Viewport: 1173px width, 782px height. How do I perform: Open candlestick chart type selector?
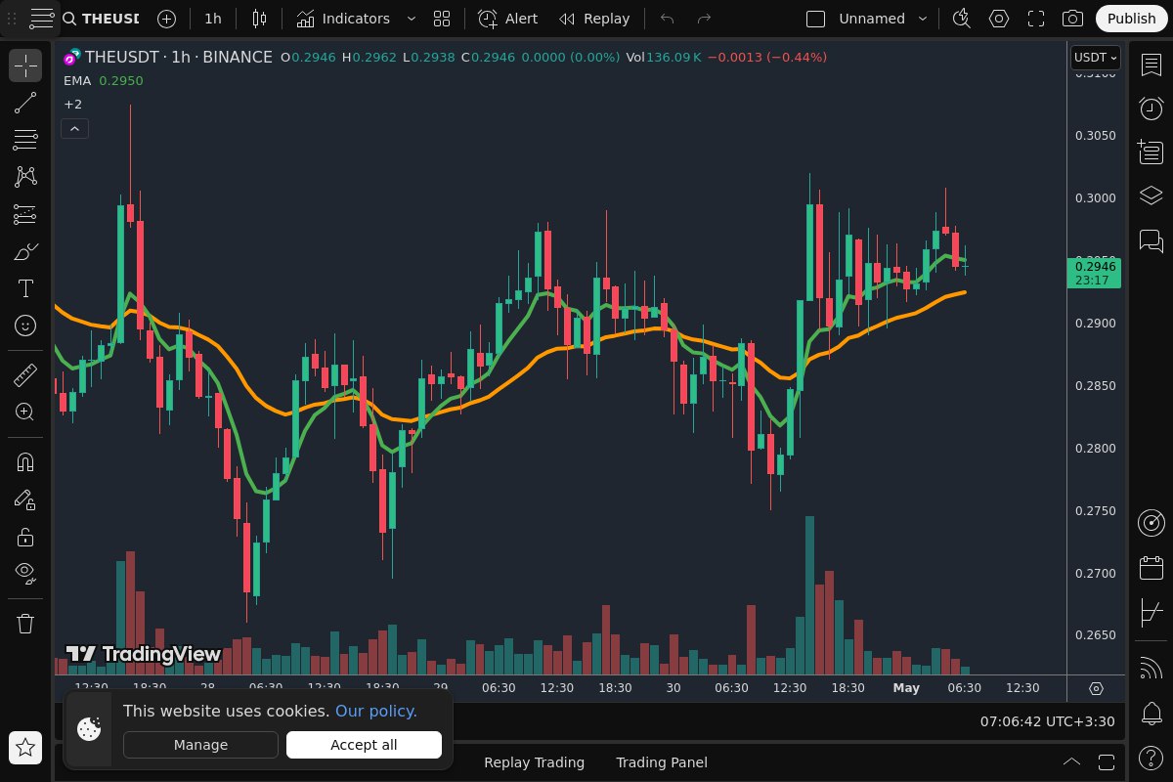point(259,19)
